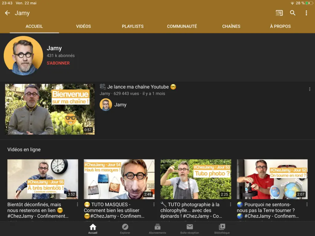Screen dimensions: 315x236
Task: Tap the battery indicator in status bar
Action: (x=309, y=3)
